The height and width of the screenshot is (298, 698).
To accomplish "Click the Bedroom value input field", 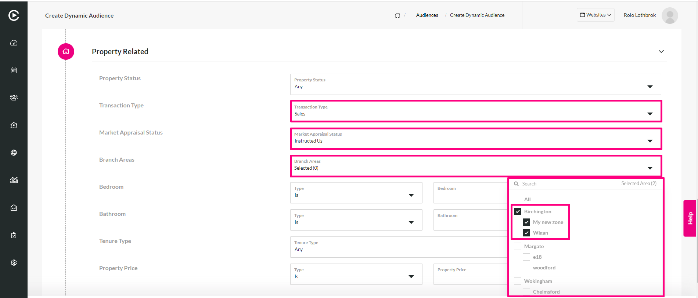I will coord(471,193).
